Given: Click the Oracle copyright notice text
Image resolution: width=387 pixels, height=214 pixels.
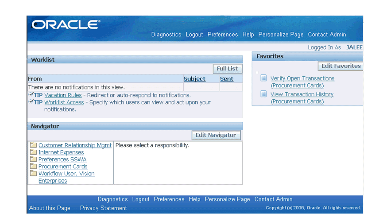Looking at the screenshot, I should 313,208.
